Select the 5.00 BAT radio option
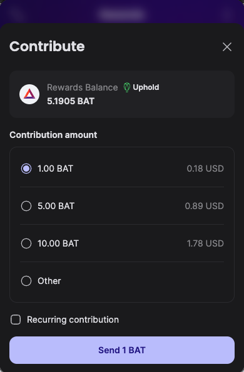The image size is (244, 372). click(x=26, y=206)
